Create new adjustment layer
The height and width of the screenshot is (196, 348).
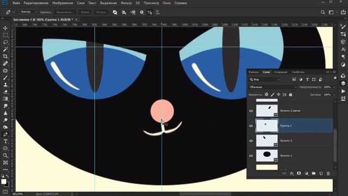(x=307, y=173)
